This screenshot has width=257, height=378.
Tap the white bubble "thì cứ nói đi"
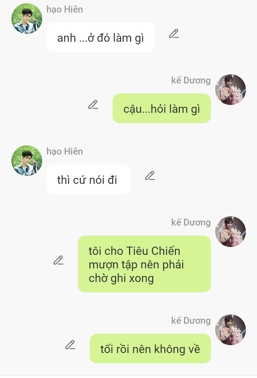point(89,179)
